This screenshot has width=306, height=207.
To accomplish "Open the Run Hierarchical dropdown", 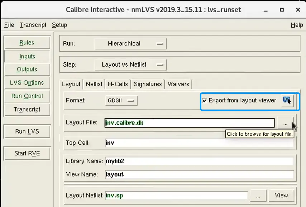I will (130, 43).
